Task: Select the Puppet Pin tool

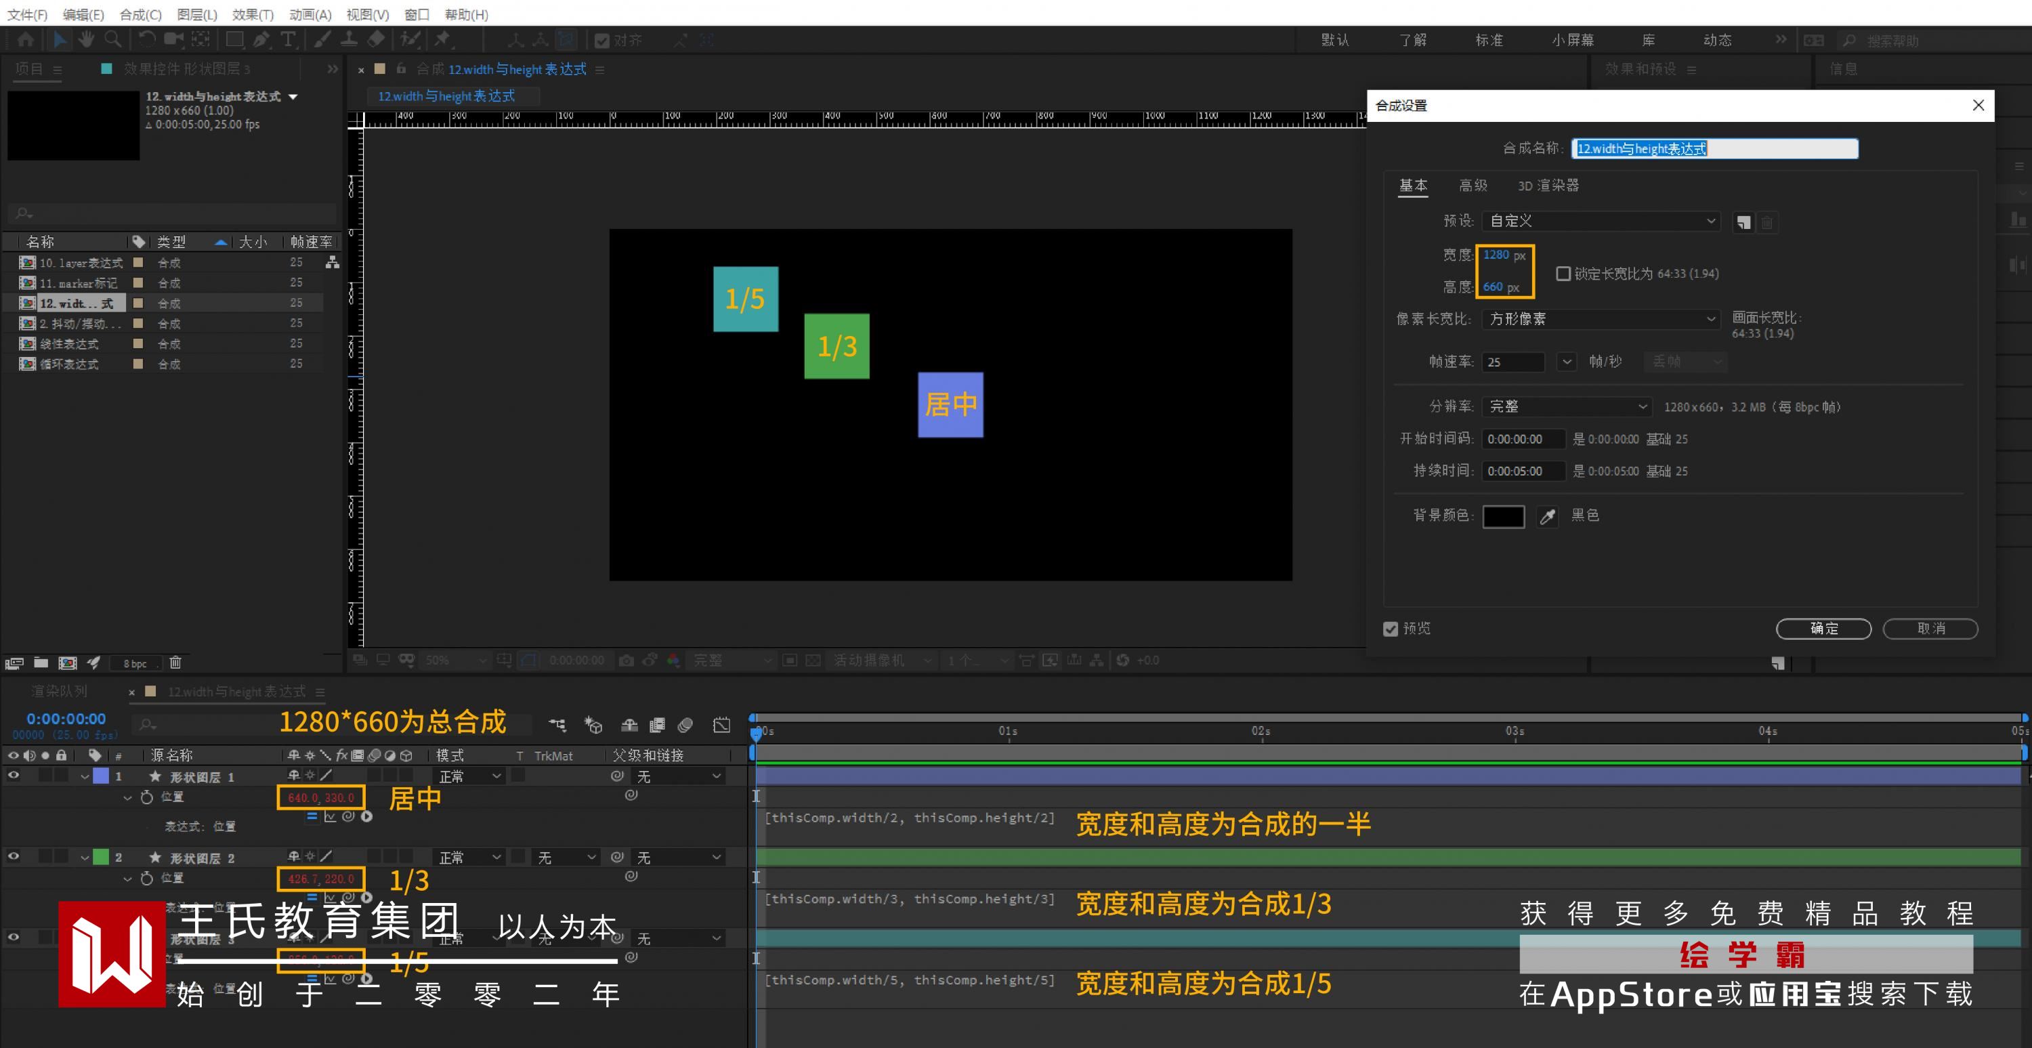Action: (442, 39)
